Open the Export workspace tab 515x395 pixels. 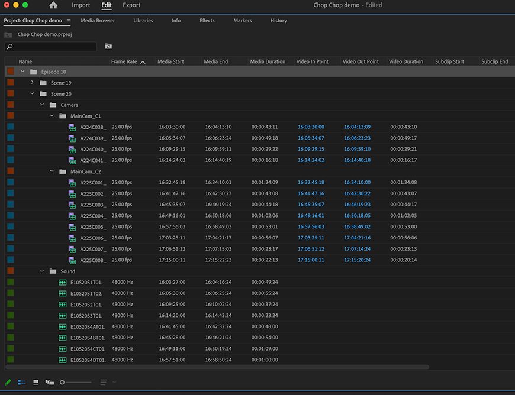[131, 5]
